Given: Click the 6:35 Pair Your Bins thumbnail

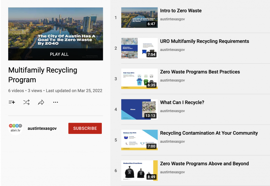Looking at the screenshot, I should tap(139, 79).
